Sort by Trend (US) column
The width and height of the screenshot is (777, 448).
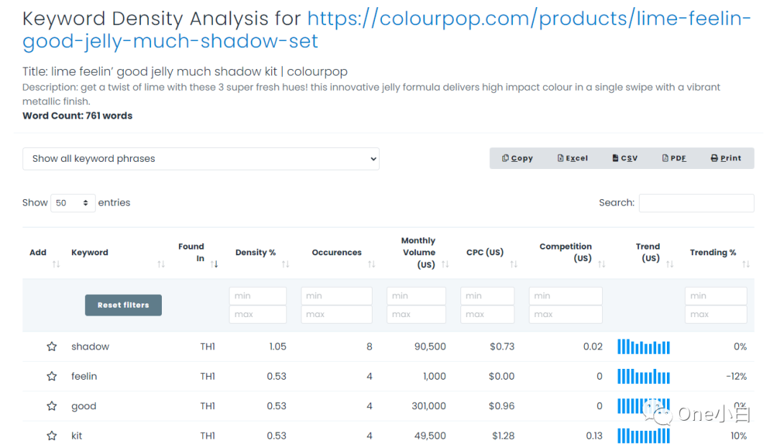[670, 265]
